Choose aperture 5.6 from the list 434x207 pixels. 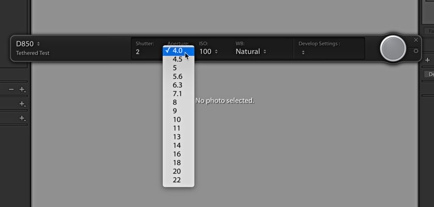pos(178,76)
